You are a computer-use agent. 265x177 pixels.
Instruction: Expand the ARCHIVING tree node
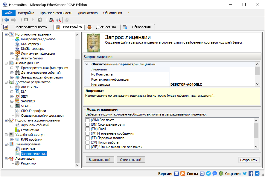click(12, 87)
